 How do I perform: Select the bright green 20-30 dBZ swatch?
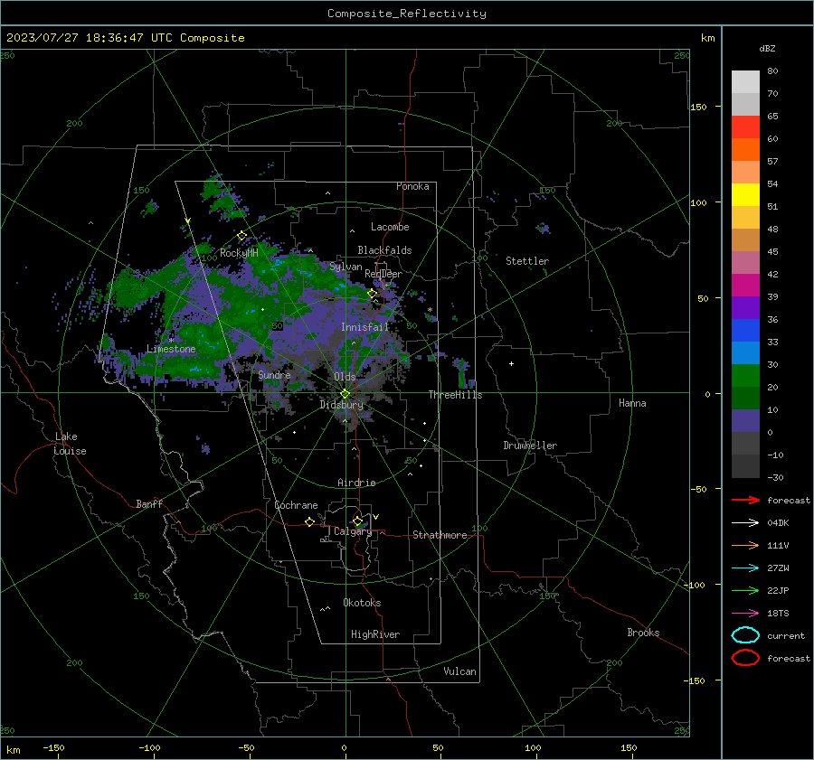coord(745,376)
